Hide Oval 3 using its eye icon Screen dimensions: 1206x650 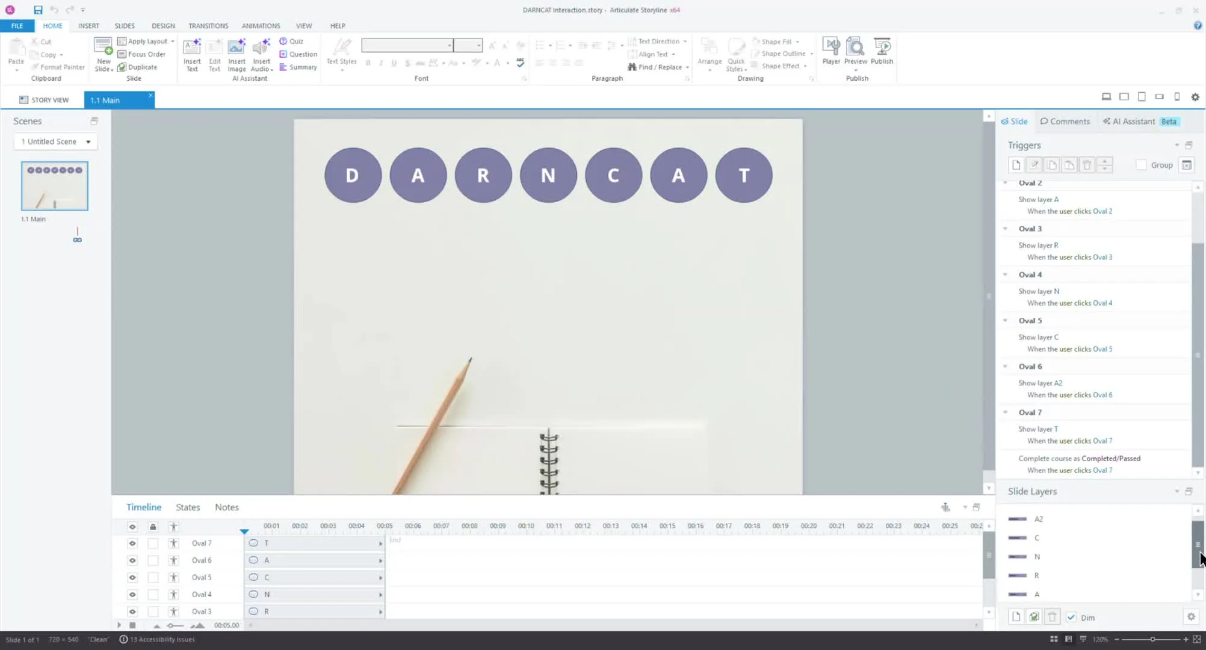(x=132, y=611)
